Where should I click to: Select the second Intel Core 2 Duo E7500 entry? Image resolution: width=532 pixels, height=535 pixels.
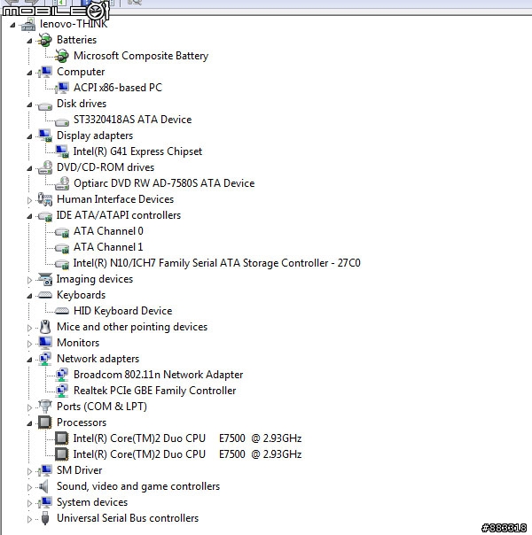[187, 454]
